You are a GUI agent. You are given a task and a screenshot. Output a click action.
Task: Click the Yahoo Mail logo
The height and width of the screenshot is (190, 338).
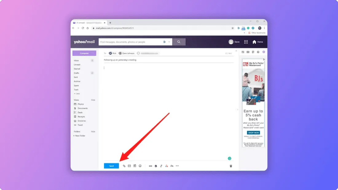(84, 42)
